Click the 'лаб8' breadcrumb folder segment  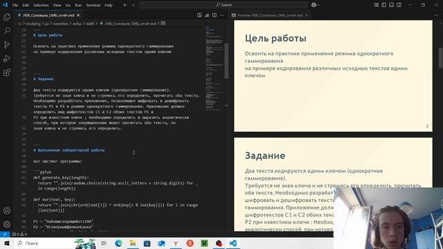(90, 24)
